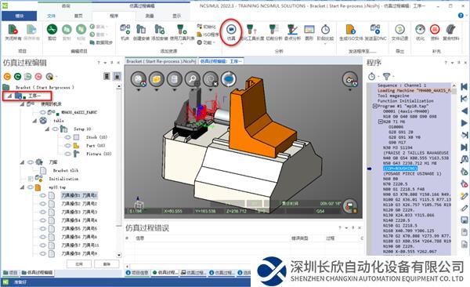Screen dimensions: 470x287
Task: Click the green circular icon in process editor toolbar
Action: click(18, 77)
